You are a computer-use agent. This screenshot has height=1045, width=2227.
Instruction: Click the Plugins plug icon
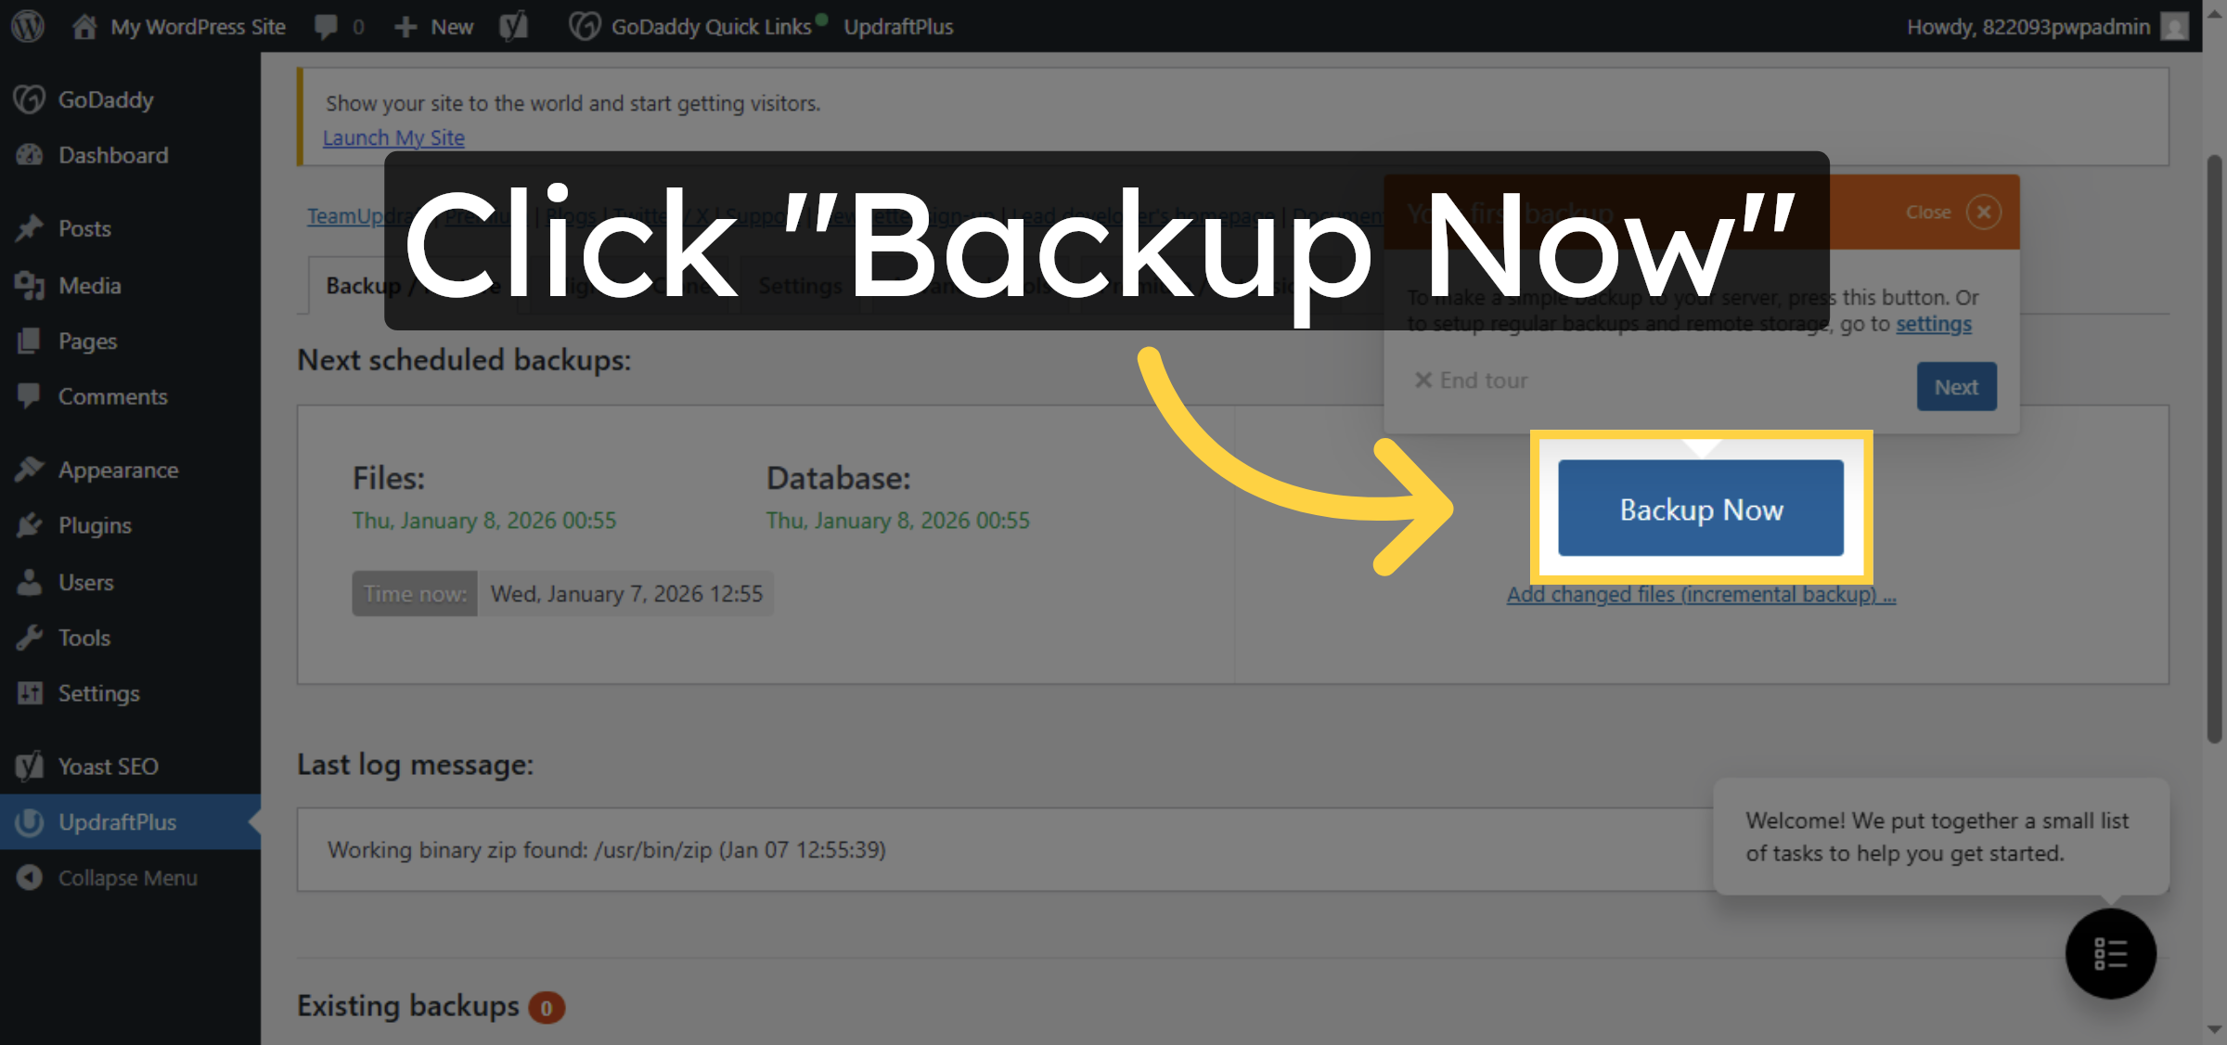[31, 525]
